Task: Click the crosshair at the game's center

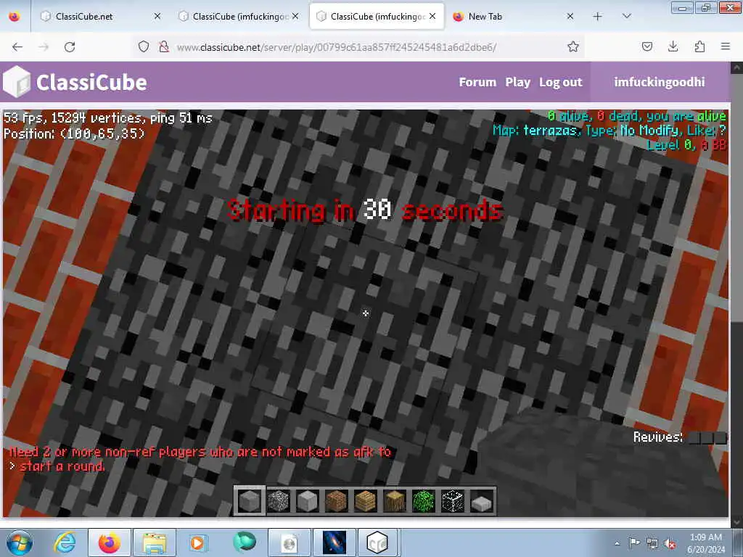Action: 366,313
